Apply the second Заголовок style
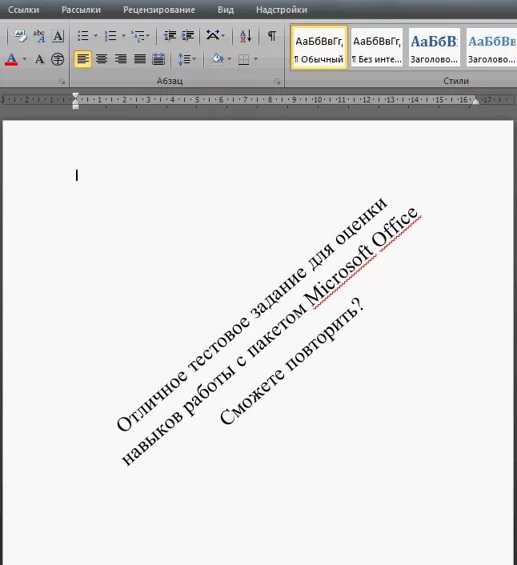 [x=491, y=47]
